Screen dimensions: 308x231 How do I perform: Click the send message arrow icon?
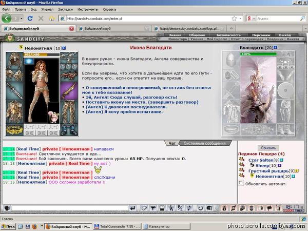[133, 208]
